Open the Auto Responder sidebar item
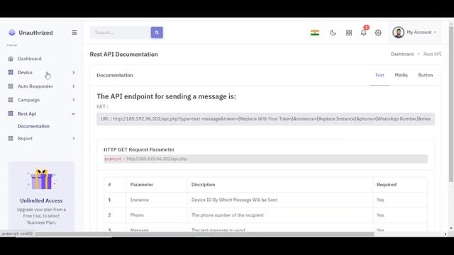The height and width of the screenshot is (255, 454). pyautogui.click(x=35, y=86)
